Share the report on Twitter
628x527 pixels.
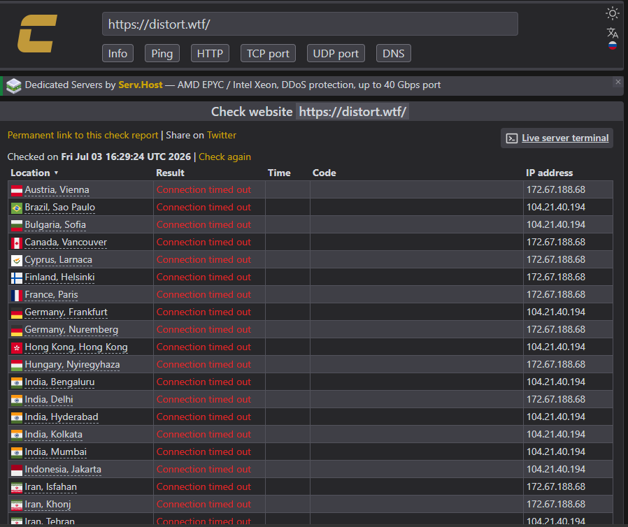pyautogui.click(x=222, y=136)
